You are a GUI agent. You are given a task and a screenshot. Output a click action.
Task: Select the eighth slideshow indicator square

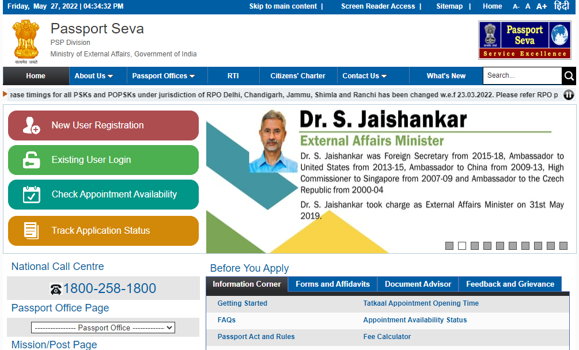pyautogui.click(x=538, y=246)
